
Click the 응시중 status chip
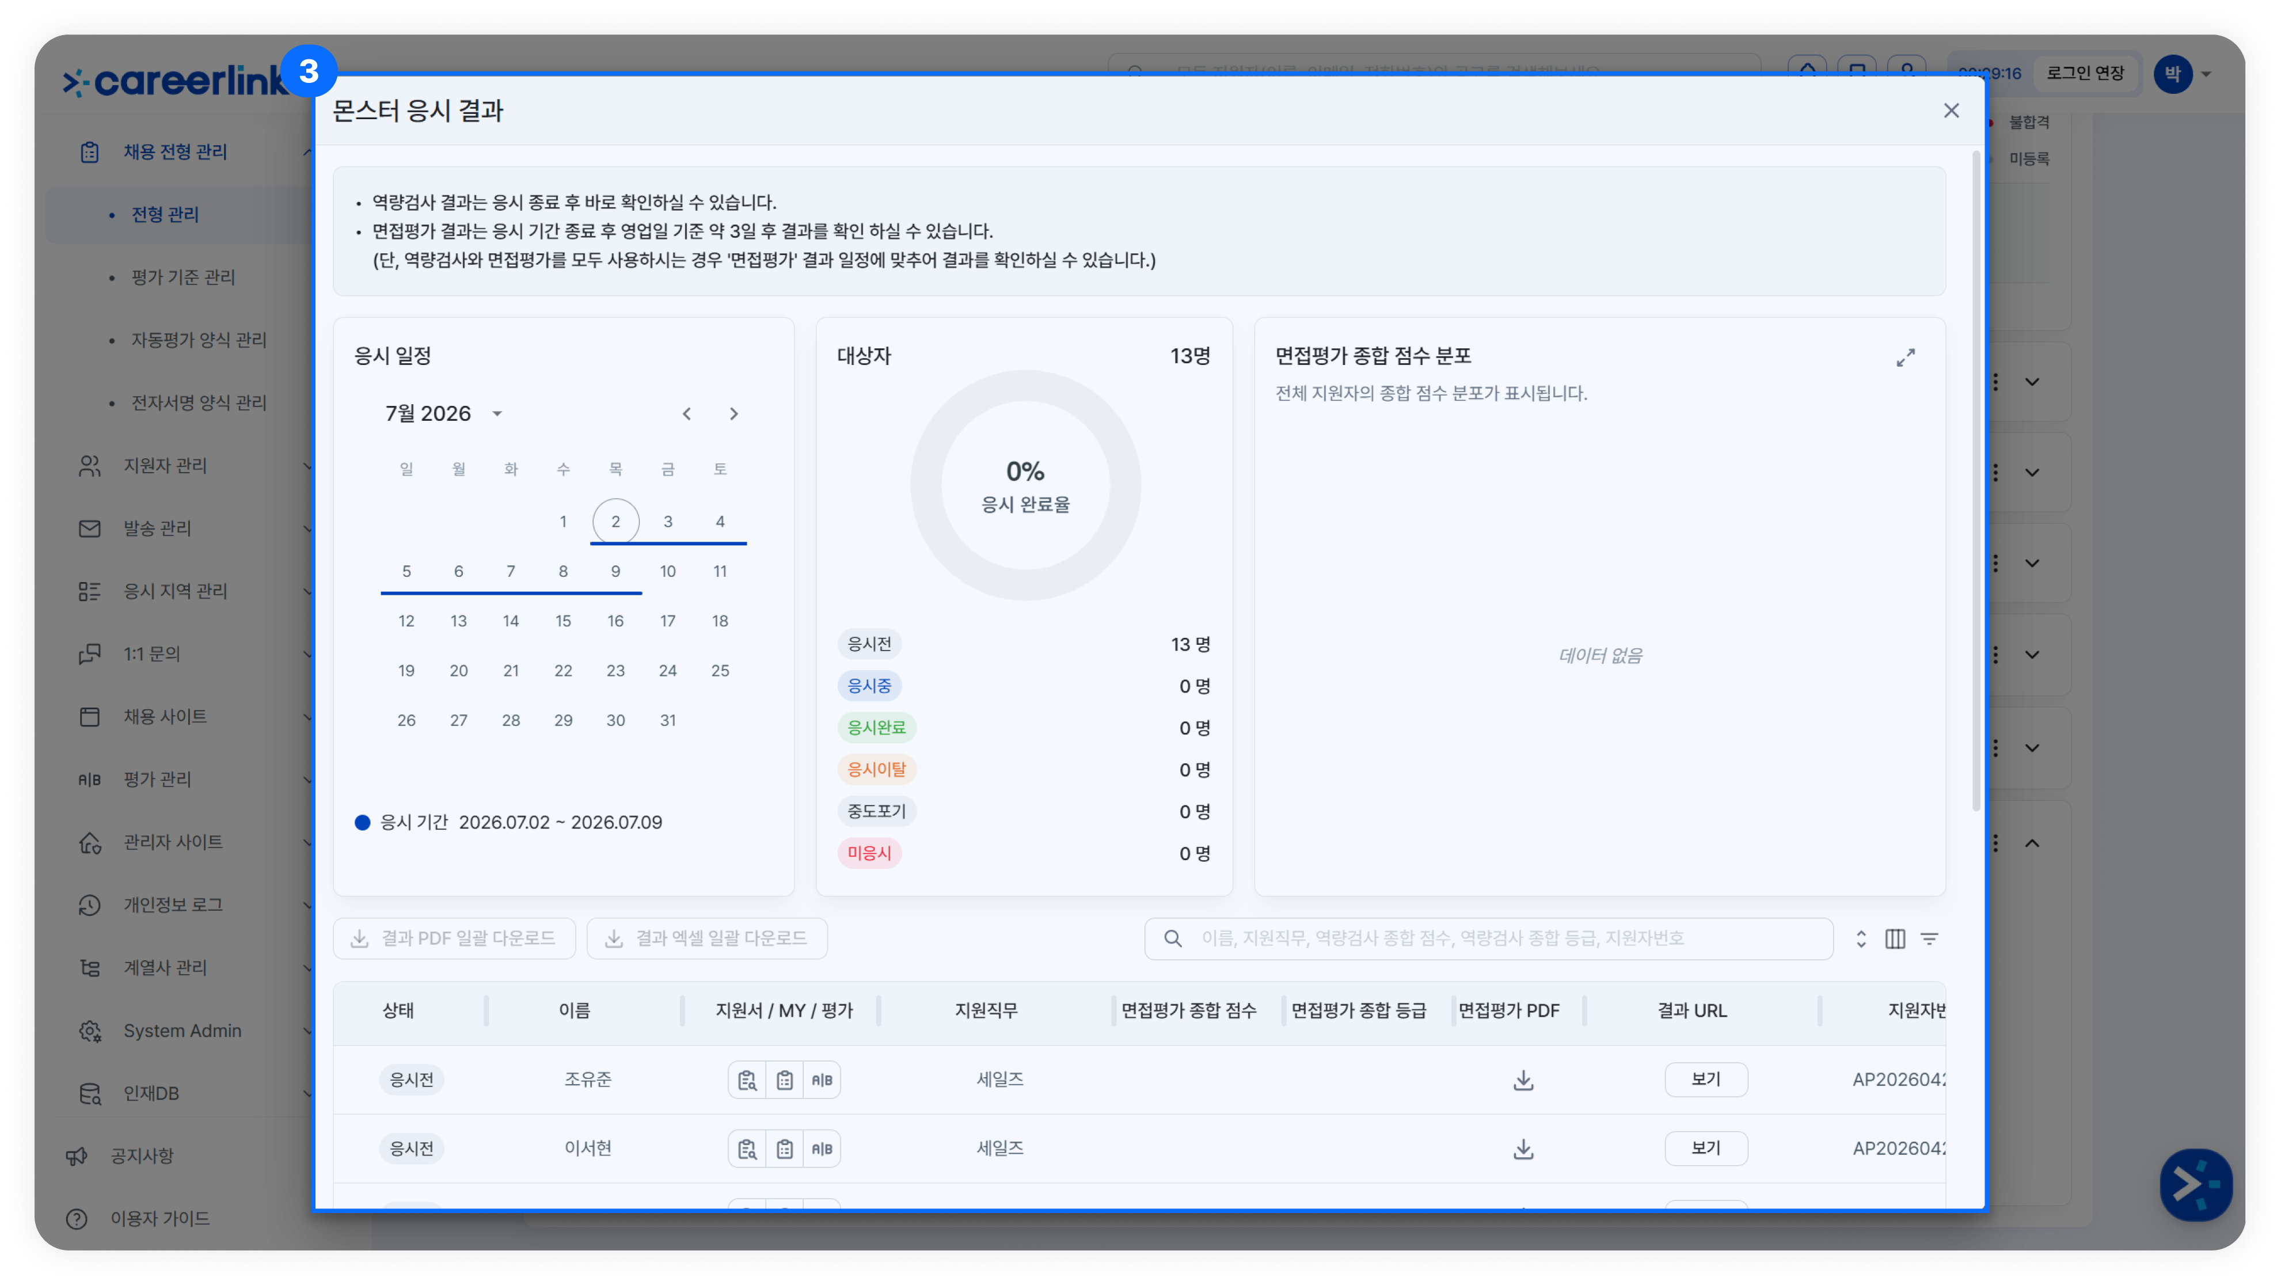pos(869,686)
